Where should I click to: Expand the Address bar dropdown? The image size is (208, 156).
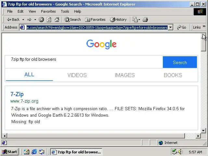tap(170, 27)
